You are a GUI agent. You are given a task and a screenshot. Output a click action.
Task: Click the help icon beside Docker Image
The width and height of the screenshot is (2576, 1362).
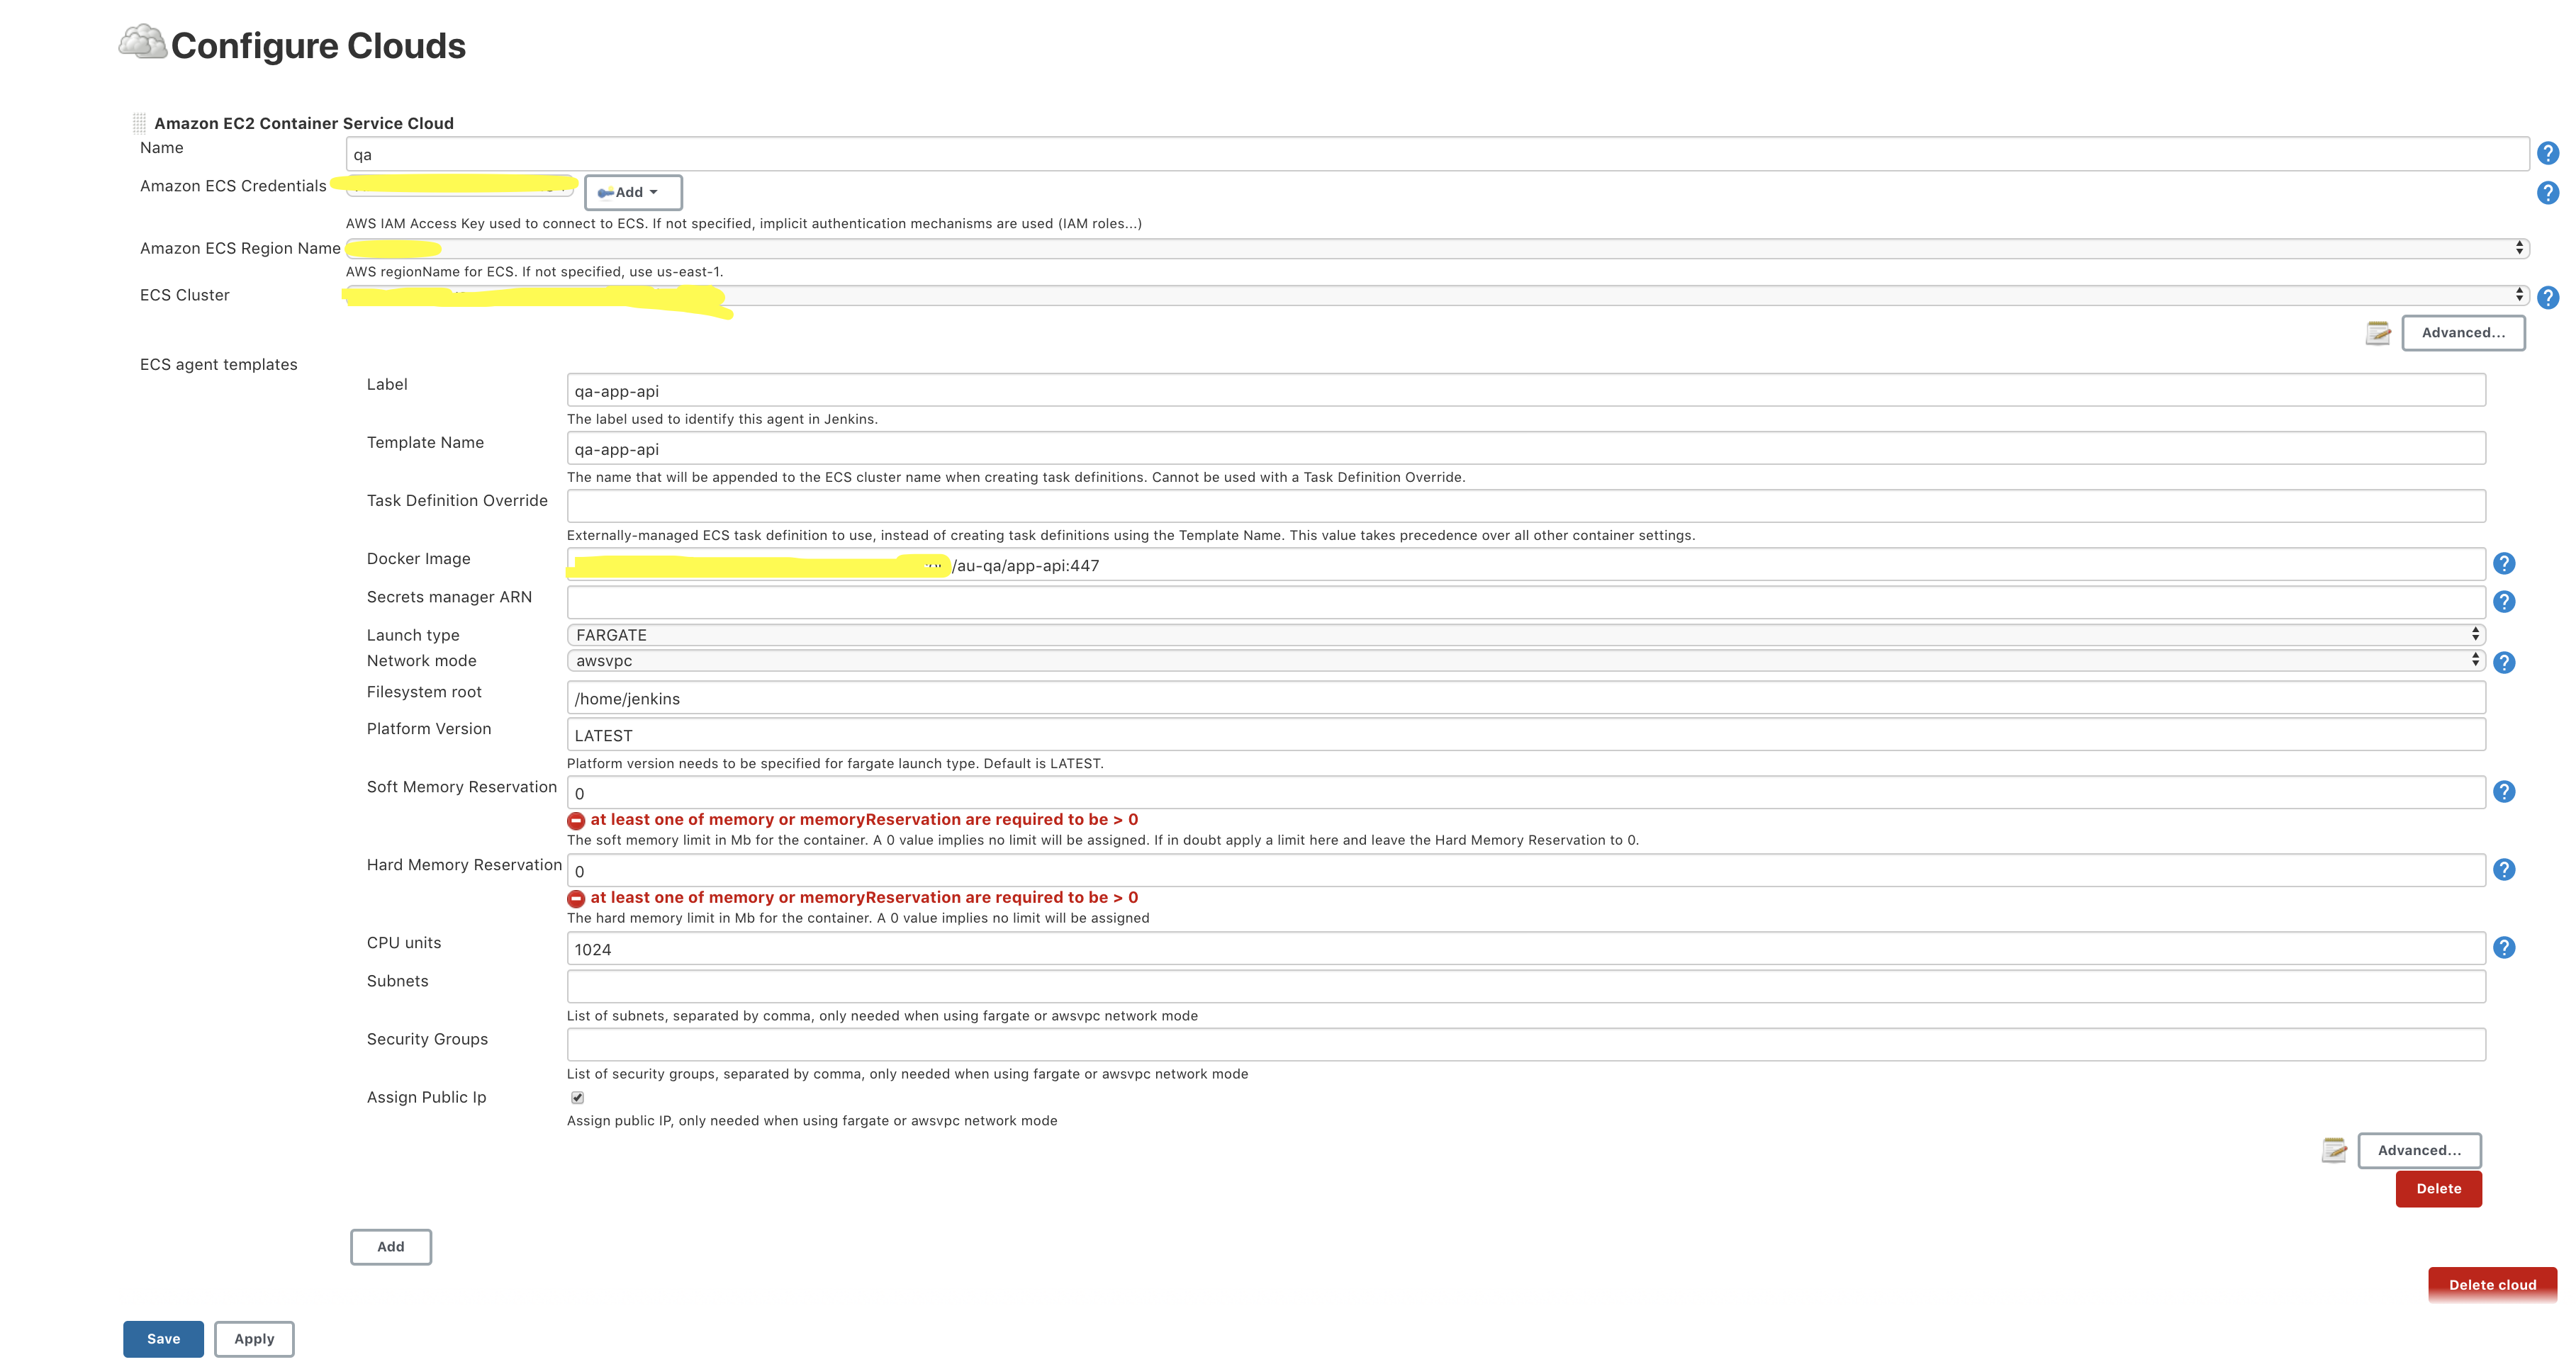click(2504, 564)
